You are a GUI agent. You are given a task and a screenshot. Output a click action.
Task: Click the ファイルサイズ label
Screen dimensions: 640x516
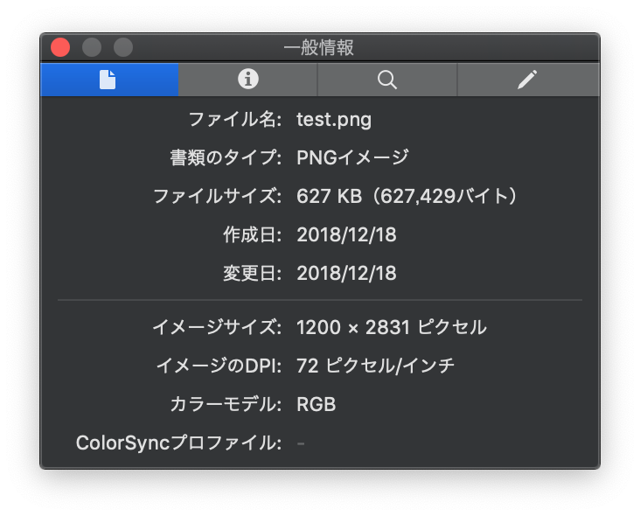217,197
